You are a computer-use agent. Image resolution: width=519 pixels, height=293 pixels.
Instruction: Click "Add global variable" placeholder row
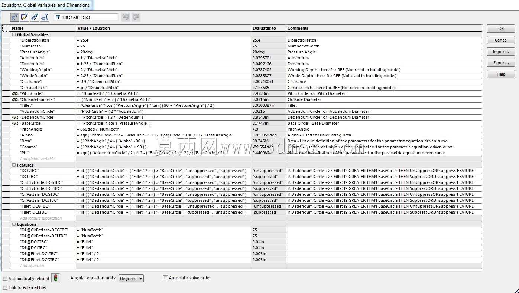pos(38,159)
